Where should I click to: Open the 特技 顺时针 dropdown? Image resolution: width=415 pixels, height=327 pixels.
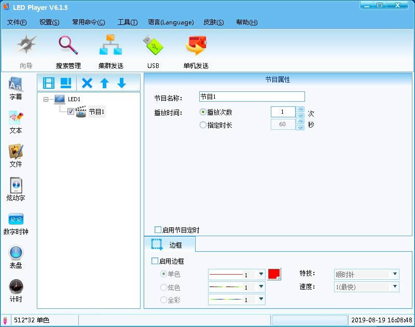[x=395, y=274]
